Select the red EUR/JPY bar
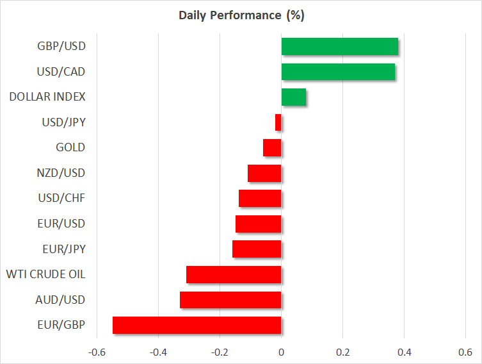 click(x=257, y=249)
